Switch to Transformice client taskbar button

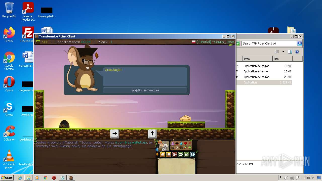pos(71,178)
